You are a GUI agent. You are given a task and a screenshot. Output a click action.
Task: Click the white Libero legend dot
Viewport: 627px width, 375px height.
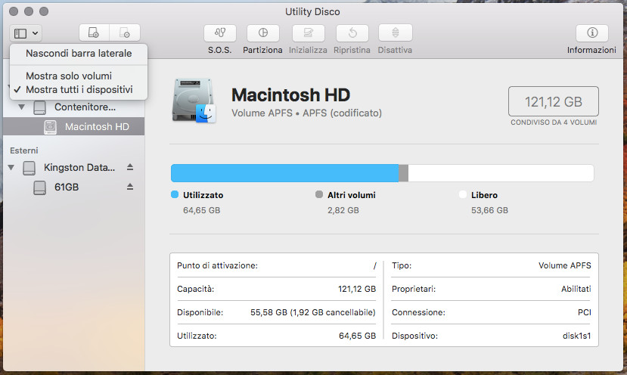(x=463, y=194)
